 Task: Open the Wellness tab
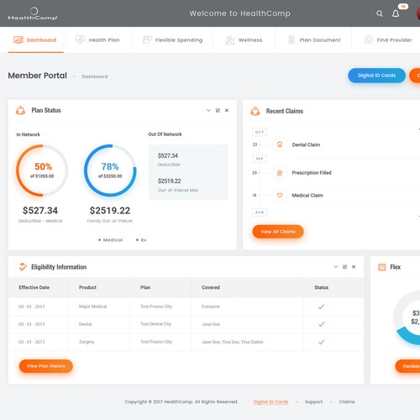click(244, 39)
